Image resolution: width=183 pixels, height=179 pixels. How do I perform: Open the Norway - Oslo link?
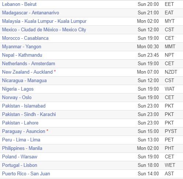[17, 98]
